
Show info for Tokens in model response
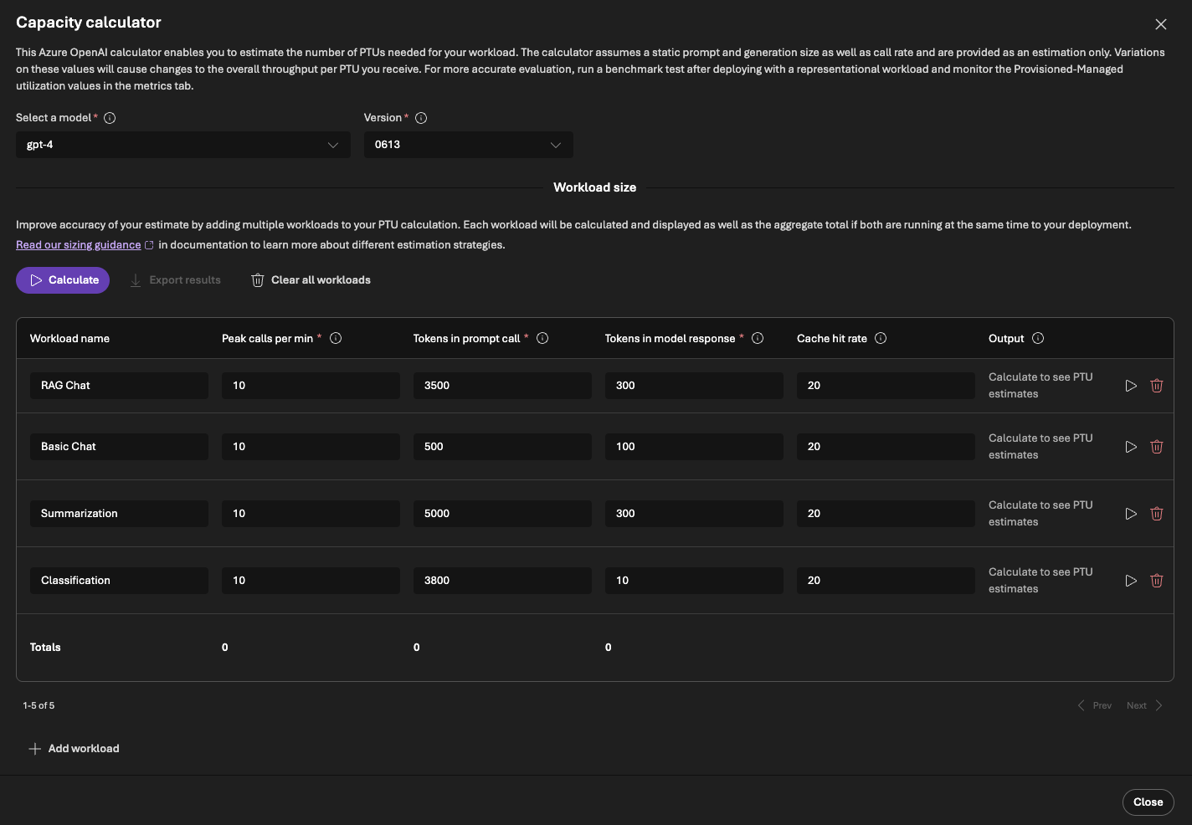point(758,338)
